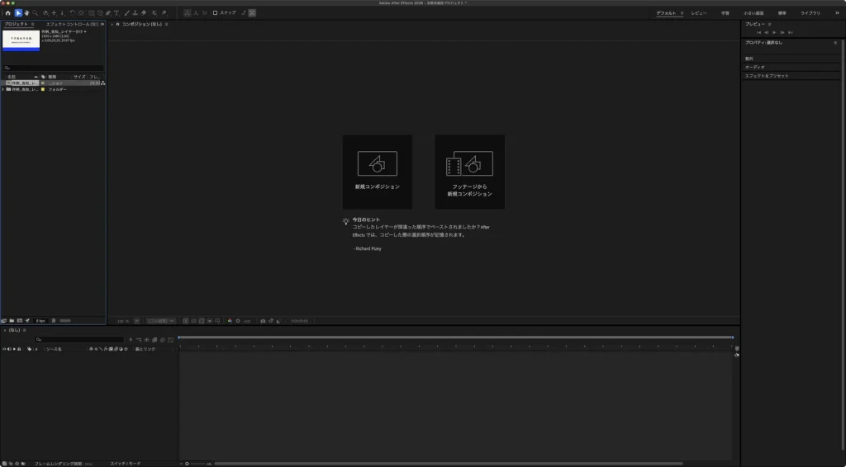This screenshot has height=467, width=846.
Task: Switch to the ライブラリ workspace
Action: pos(810,13)
